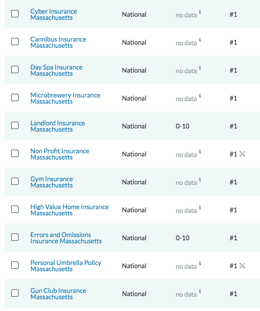Check the Gun Club Insurance checkbox

click(x=15, y=293)
